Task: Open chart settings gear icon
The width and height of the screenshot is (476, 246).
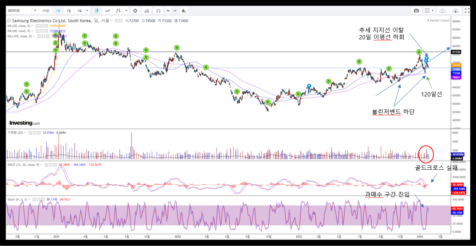Action: 135,11
